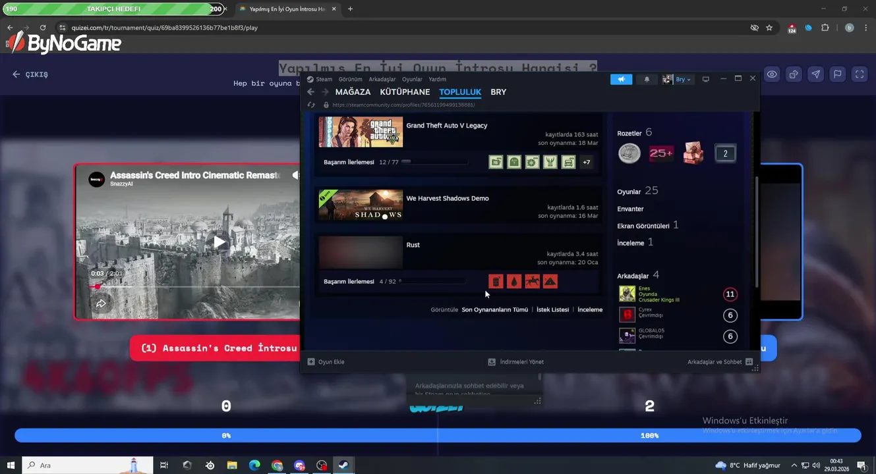Click the silver coin badge
Viewport: 876px width, 474px height.
pos(629,153)
